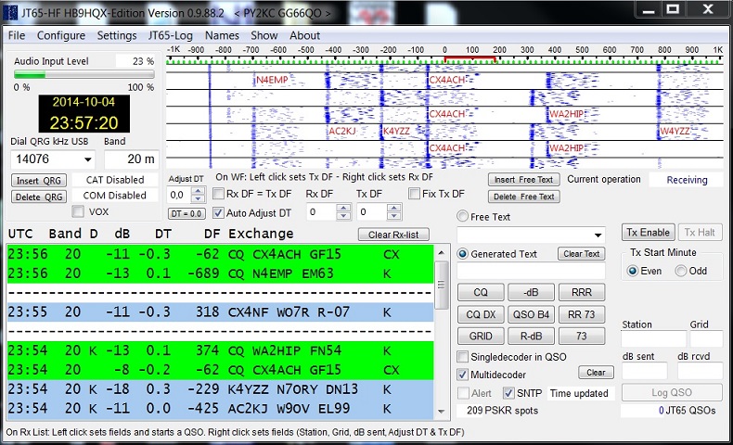
Task: Decrease Tx DF with down arrow
Action: 394,216
